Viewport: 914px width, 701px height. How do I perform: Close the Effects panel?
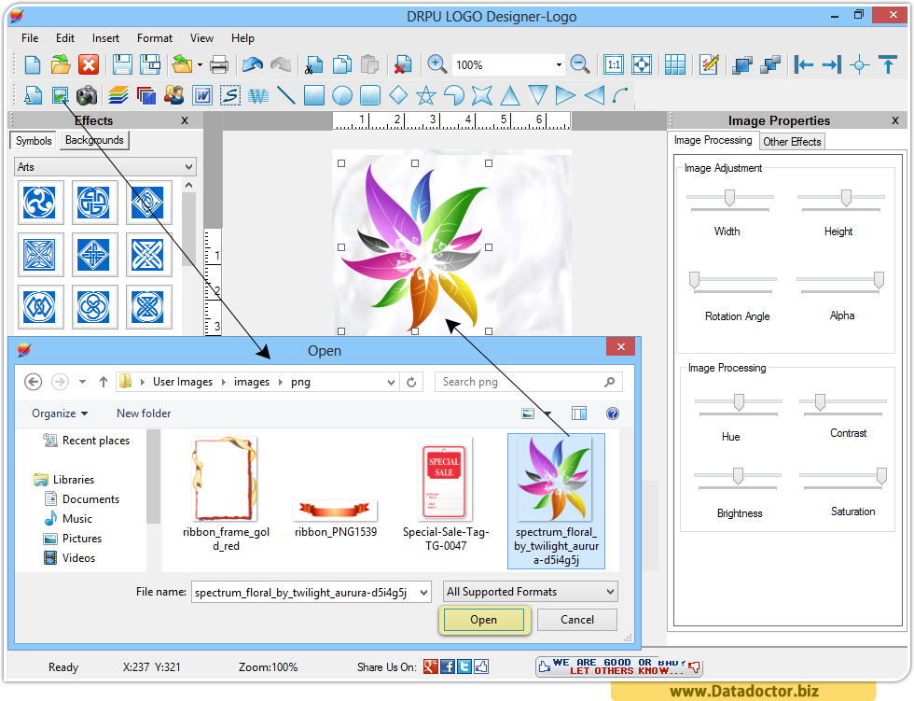coord(185,120)
